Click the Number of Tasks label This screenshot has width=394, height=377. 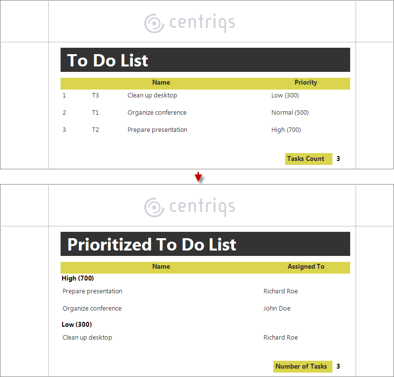point(301,367)
